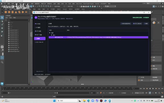164x103 pixels.
Task: Go to start of playback range
Action: point(141,89)
